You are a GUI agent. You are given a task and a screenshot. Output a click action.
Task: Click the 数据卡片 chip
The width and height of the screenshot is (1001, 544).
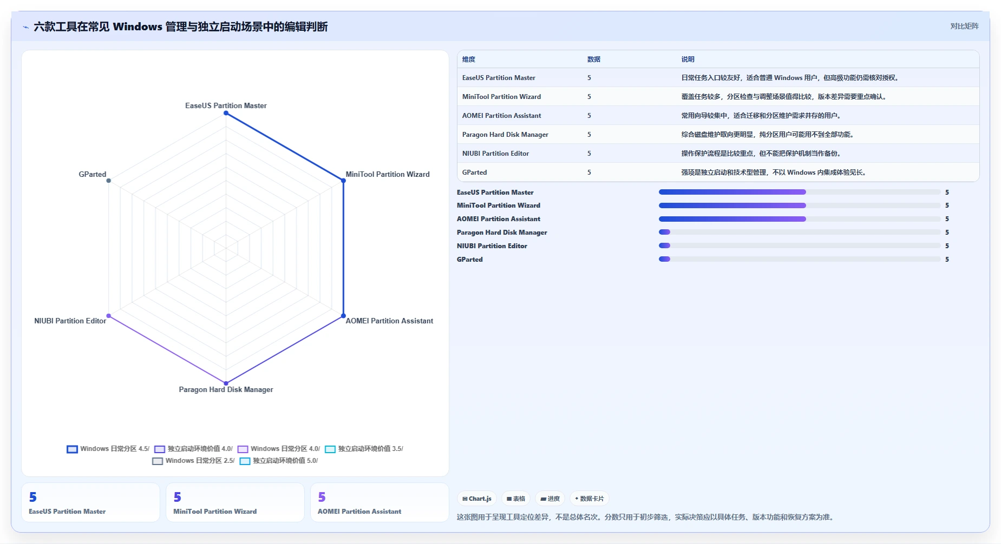[x=589, y=499]
